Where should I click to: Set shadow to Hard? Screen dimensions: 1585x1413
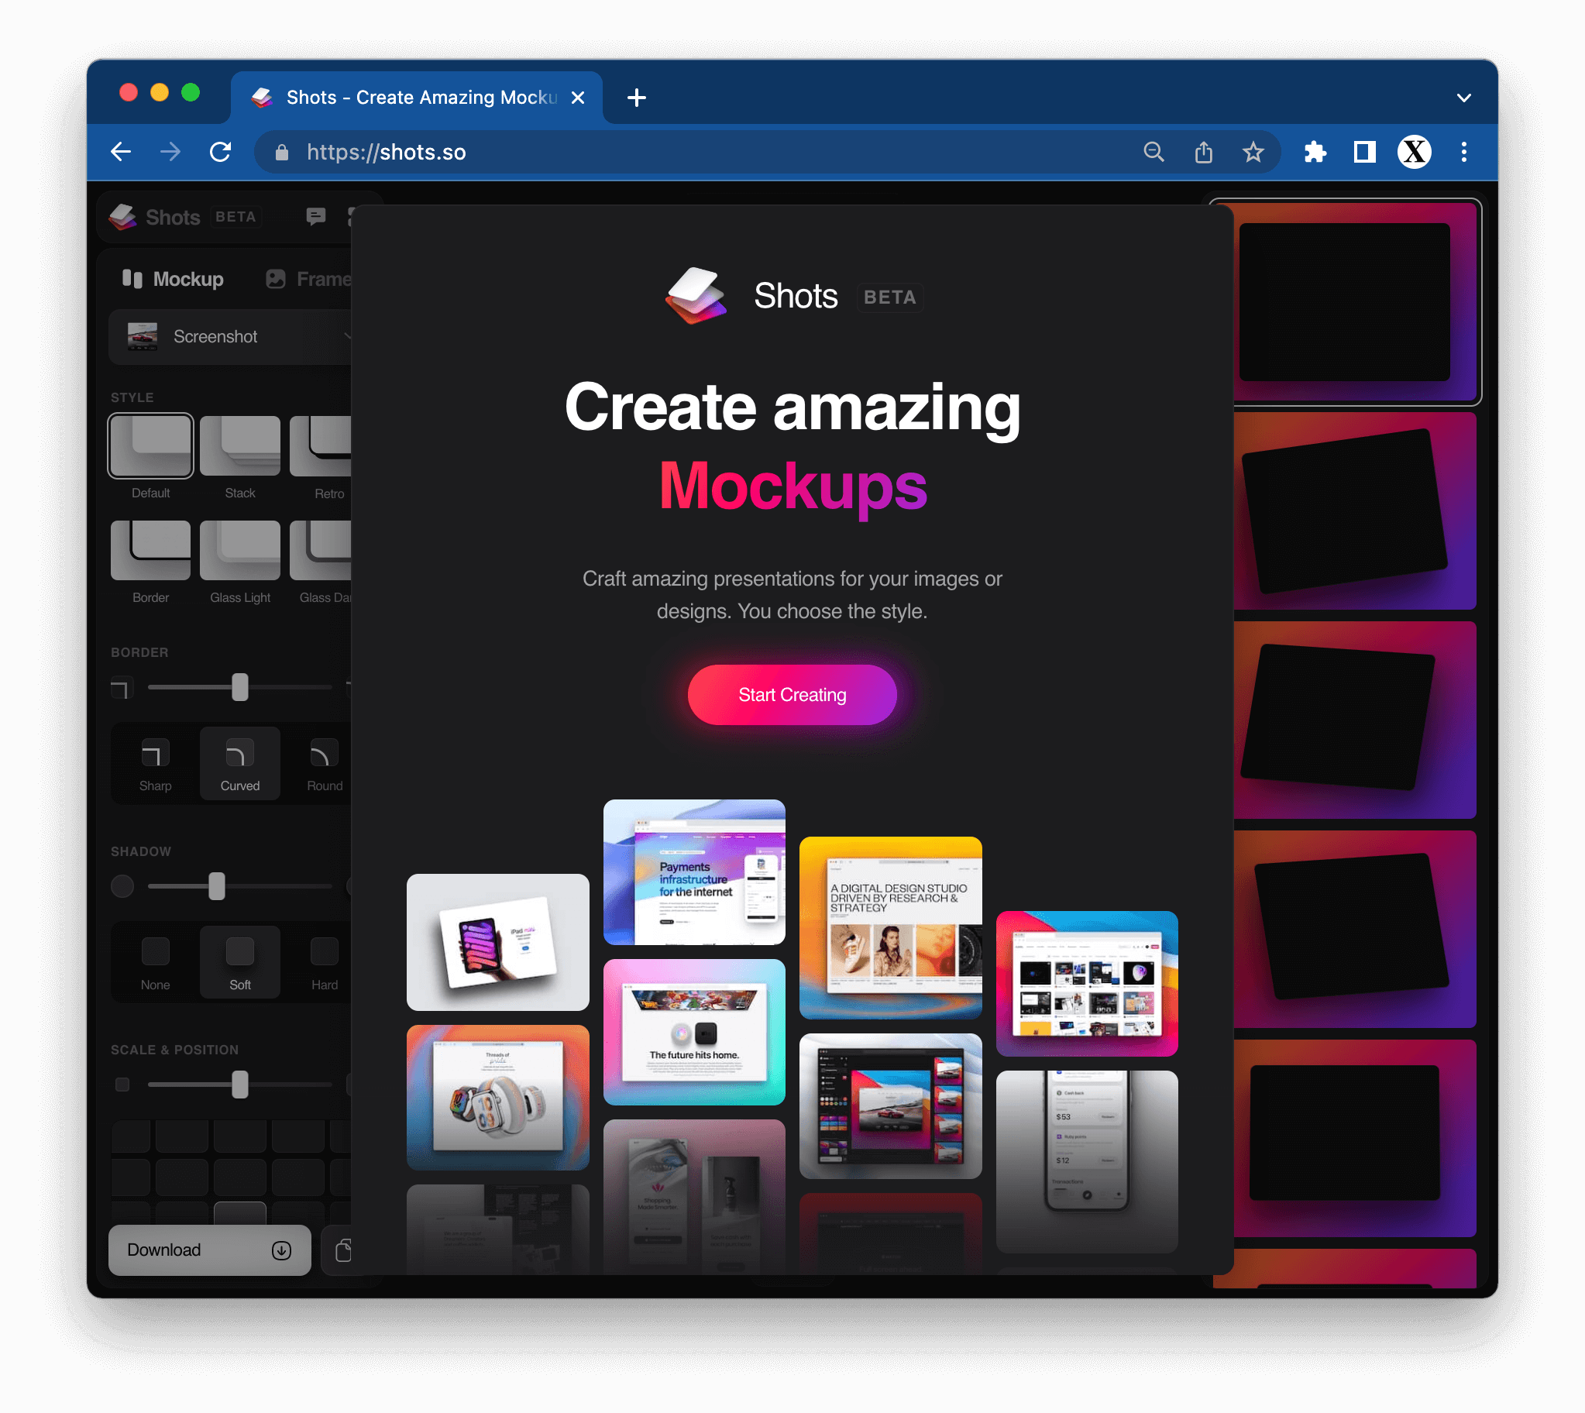[324, 963]
